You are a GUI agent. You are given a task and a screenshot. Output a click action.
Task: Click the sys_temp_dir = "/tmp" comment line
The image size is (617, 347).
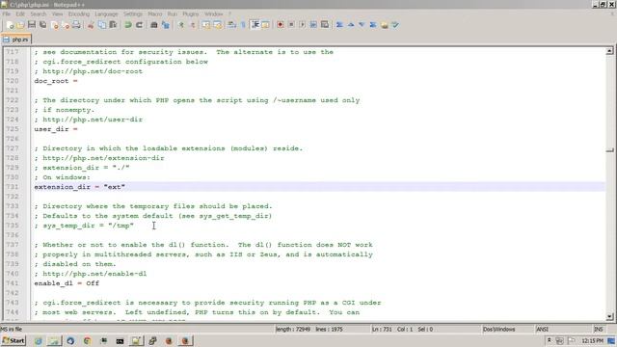(x=84, y=226)
